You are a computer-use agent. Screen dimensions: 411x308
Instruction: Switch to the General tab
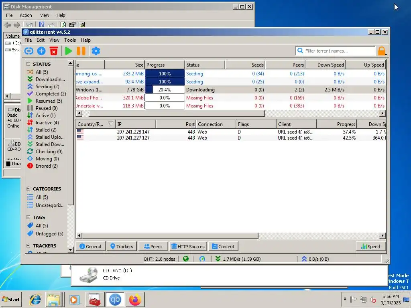[x=90, y=247]
